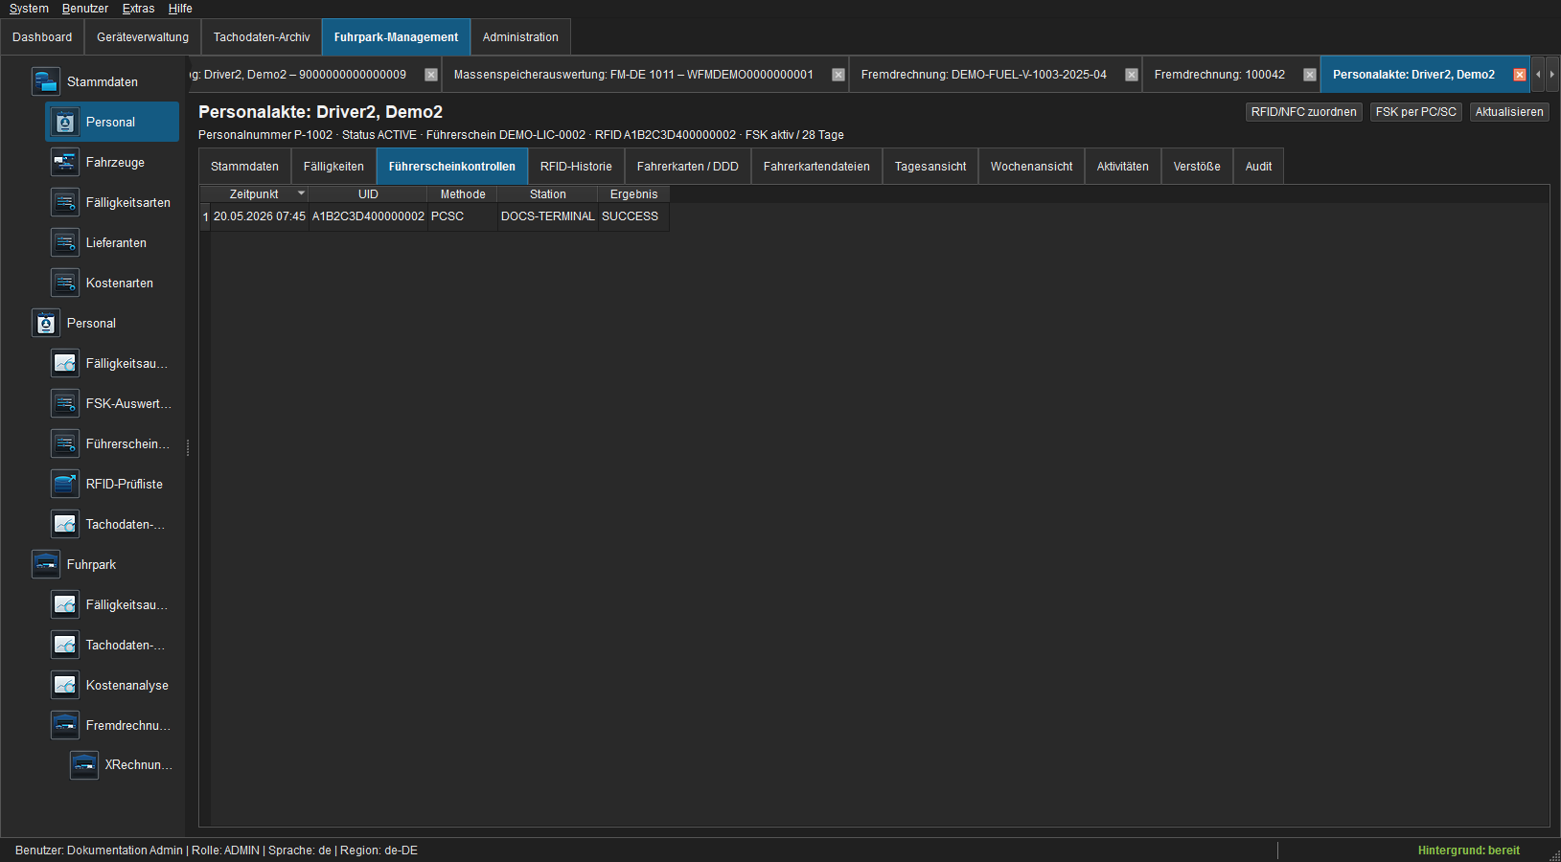
Task: Close the Fremdrechnung: 100042 tab
Action: [x=1310, y=75]
